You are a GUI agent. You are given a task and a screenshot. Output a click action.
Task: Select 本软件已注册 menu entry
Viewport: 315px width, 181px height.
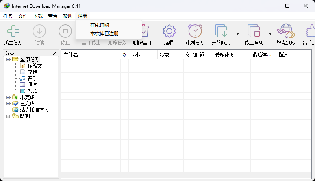pyautogui.click(x=104, y=34)
